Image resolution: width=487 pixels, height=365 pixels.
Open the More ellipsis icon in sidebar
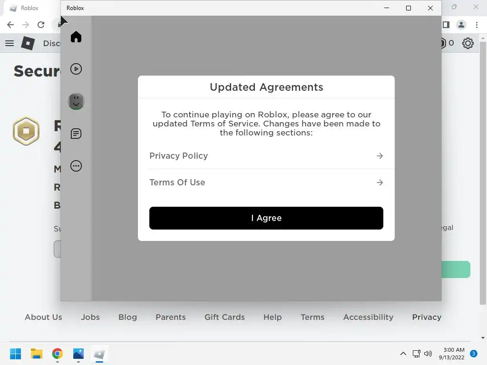pos(76,166)
